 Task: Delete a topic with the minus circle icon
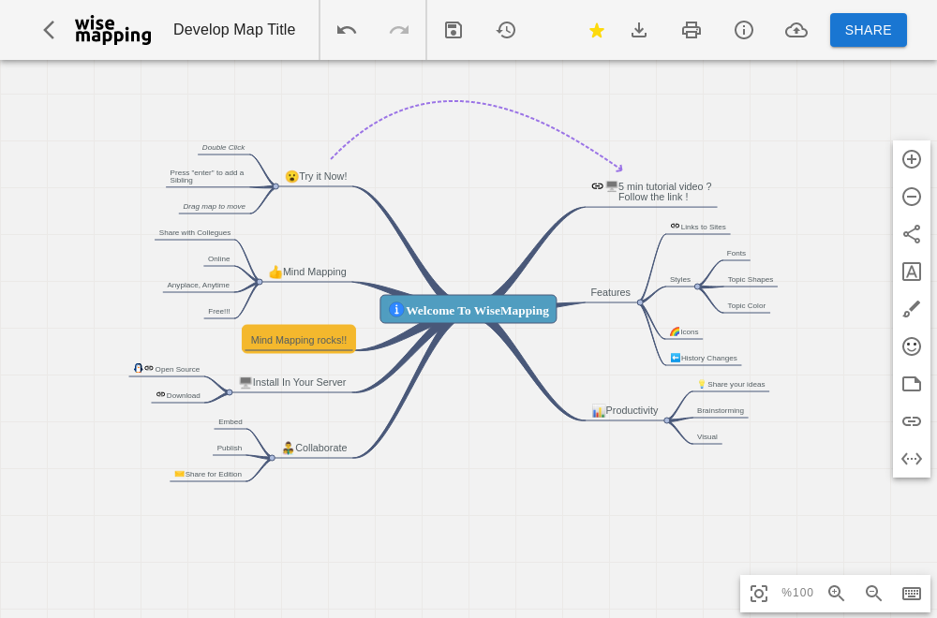tap(912, 197)
